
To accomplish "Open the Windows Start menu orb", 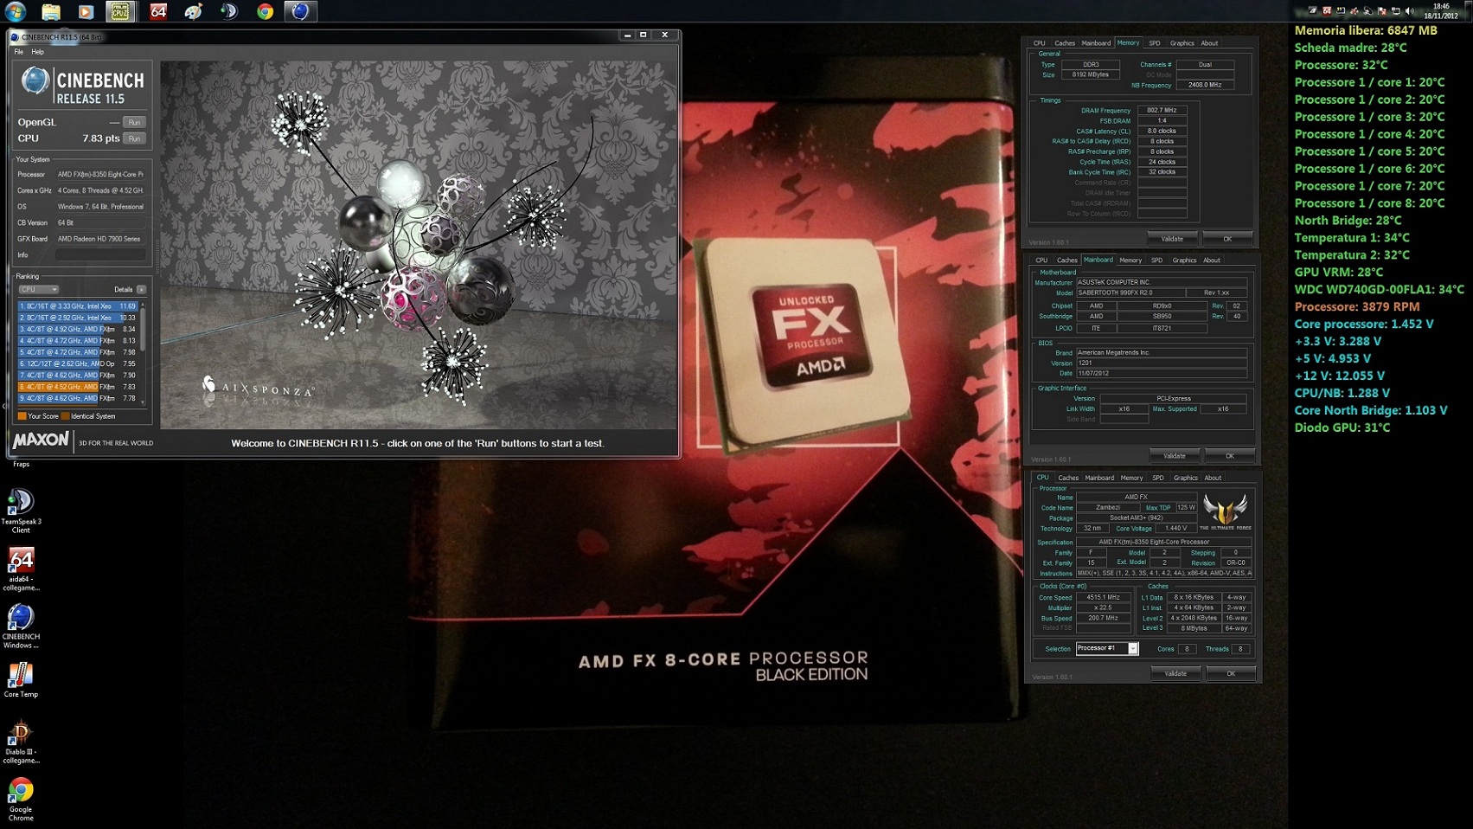I will tap(16, 11).
